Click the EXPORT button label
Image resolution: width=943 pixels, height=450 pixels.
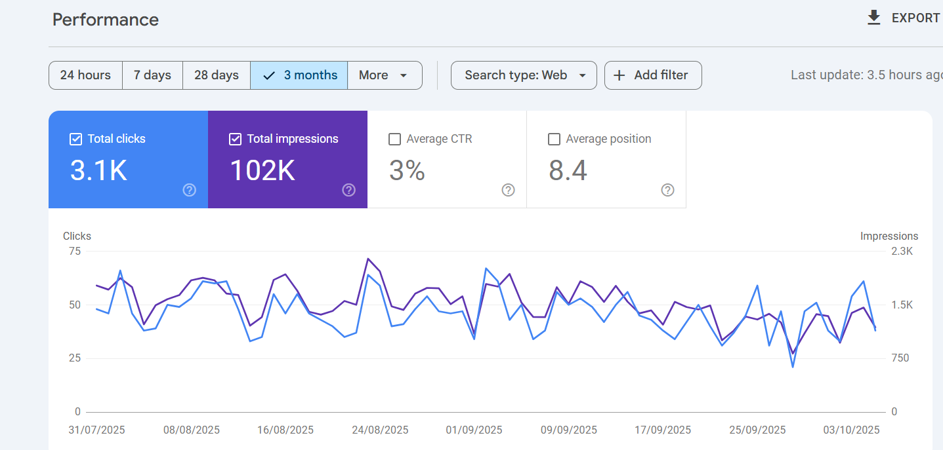coord(915,18)
